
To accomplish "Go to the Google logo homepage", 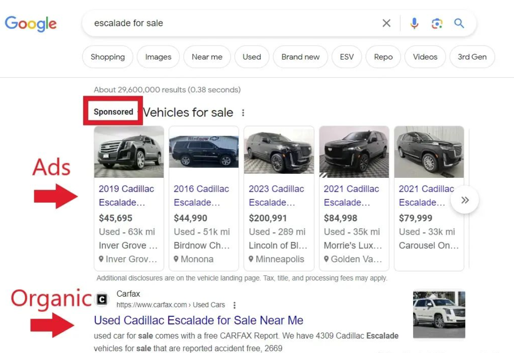I will pyautogui.click(x=31, y=23).
